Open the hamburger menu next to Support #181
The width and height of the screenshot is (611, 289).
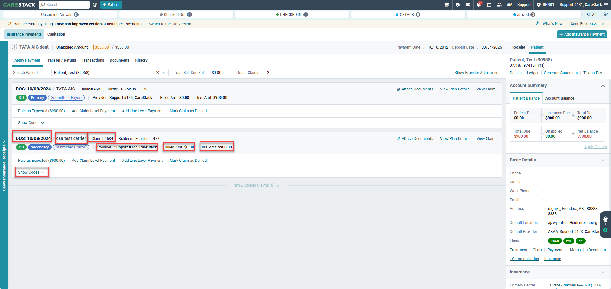[606, 5]
